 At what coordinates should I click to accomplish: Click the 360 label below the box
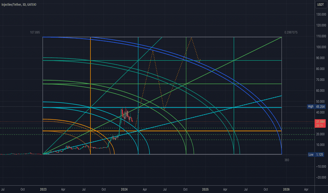tap(287, 160)
